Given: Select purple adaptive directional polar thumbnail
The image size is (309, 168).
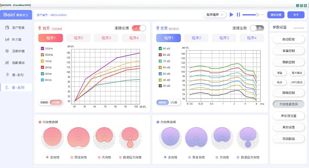Looking at the screenshot, I should point(248,138).
